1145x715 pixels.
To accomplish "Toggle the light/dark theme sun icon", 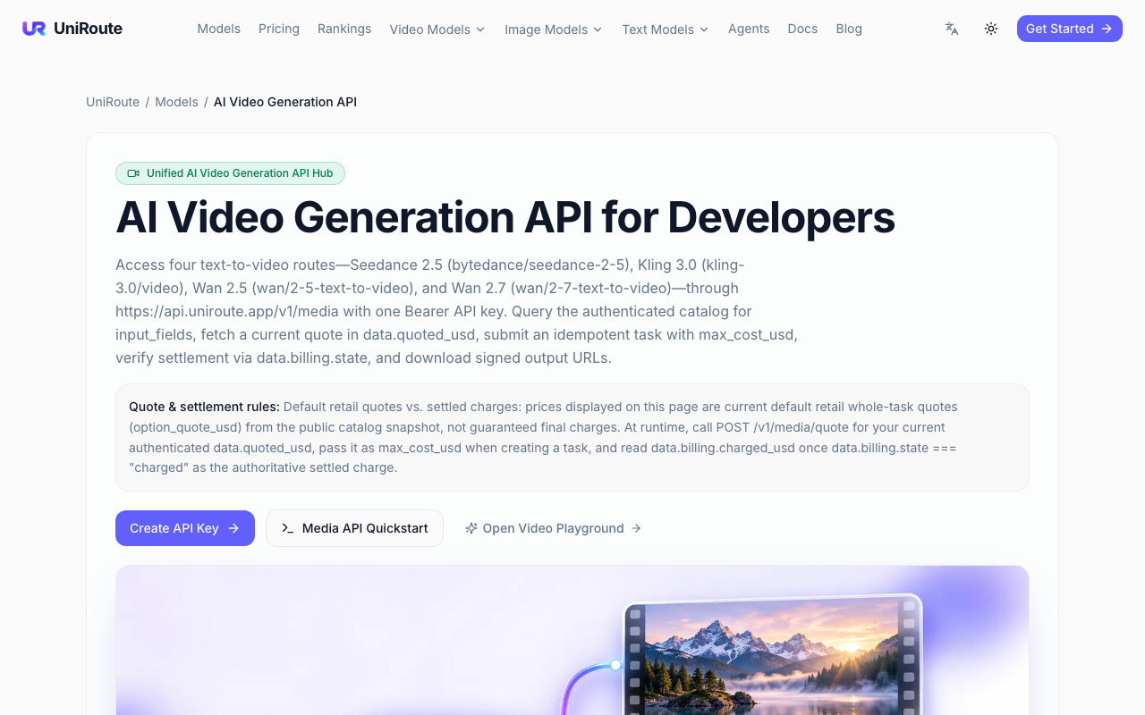I will coord(991,29).
